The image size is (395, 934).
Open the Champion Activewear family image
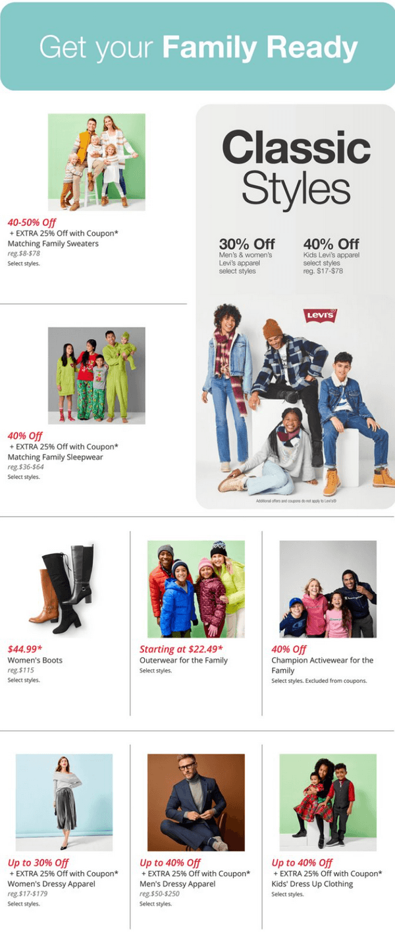point(328,589)
